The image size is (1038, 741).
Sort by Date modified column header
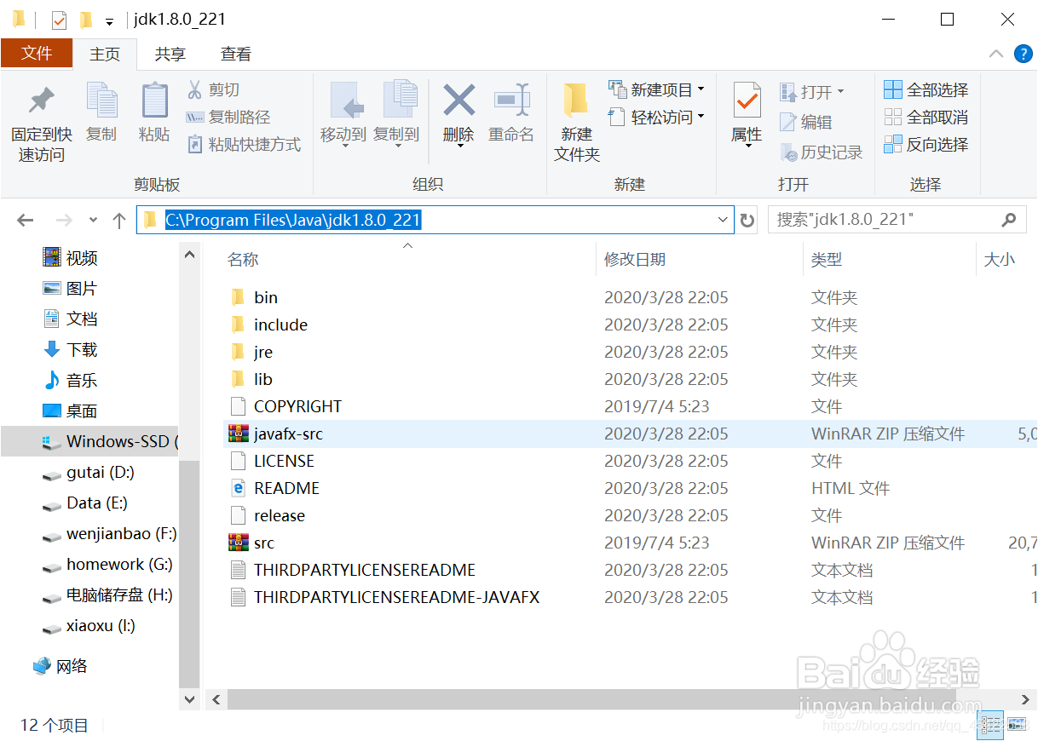[x=635, y=260]
